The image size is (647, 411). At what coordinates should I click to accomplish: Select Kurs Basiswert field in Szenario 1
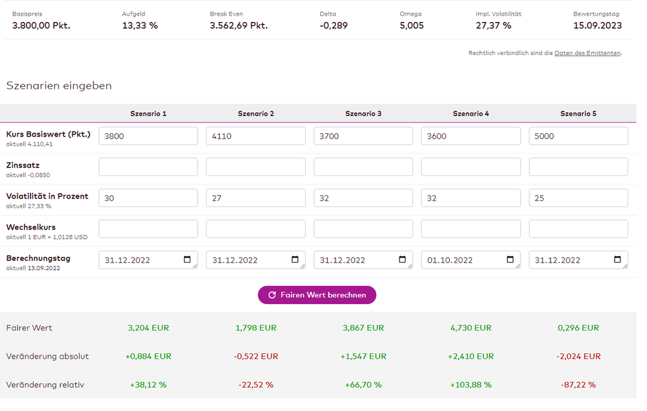(x=148, y=136)
